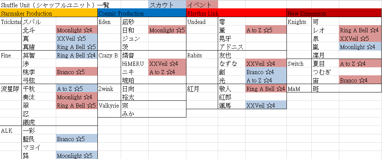This screenshot has height=159, width=382.
Task: Select the Trickstar unit cell
Action: tap(11, 22)
